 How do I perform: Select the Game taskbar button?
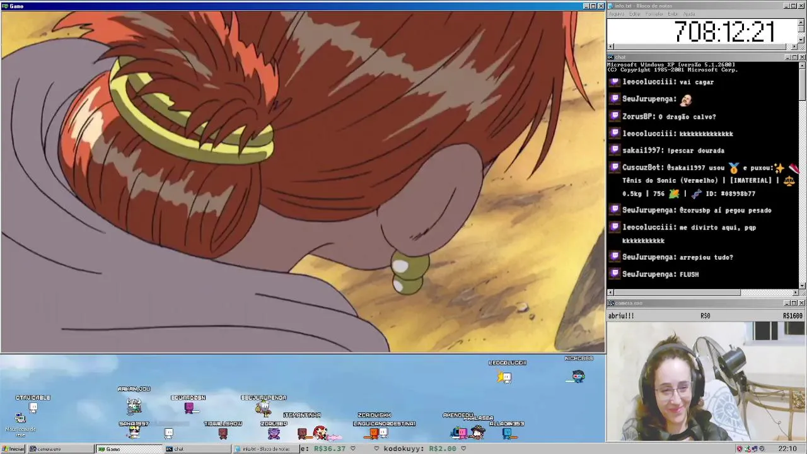pos(129,449)
